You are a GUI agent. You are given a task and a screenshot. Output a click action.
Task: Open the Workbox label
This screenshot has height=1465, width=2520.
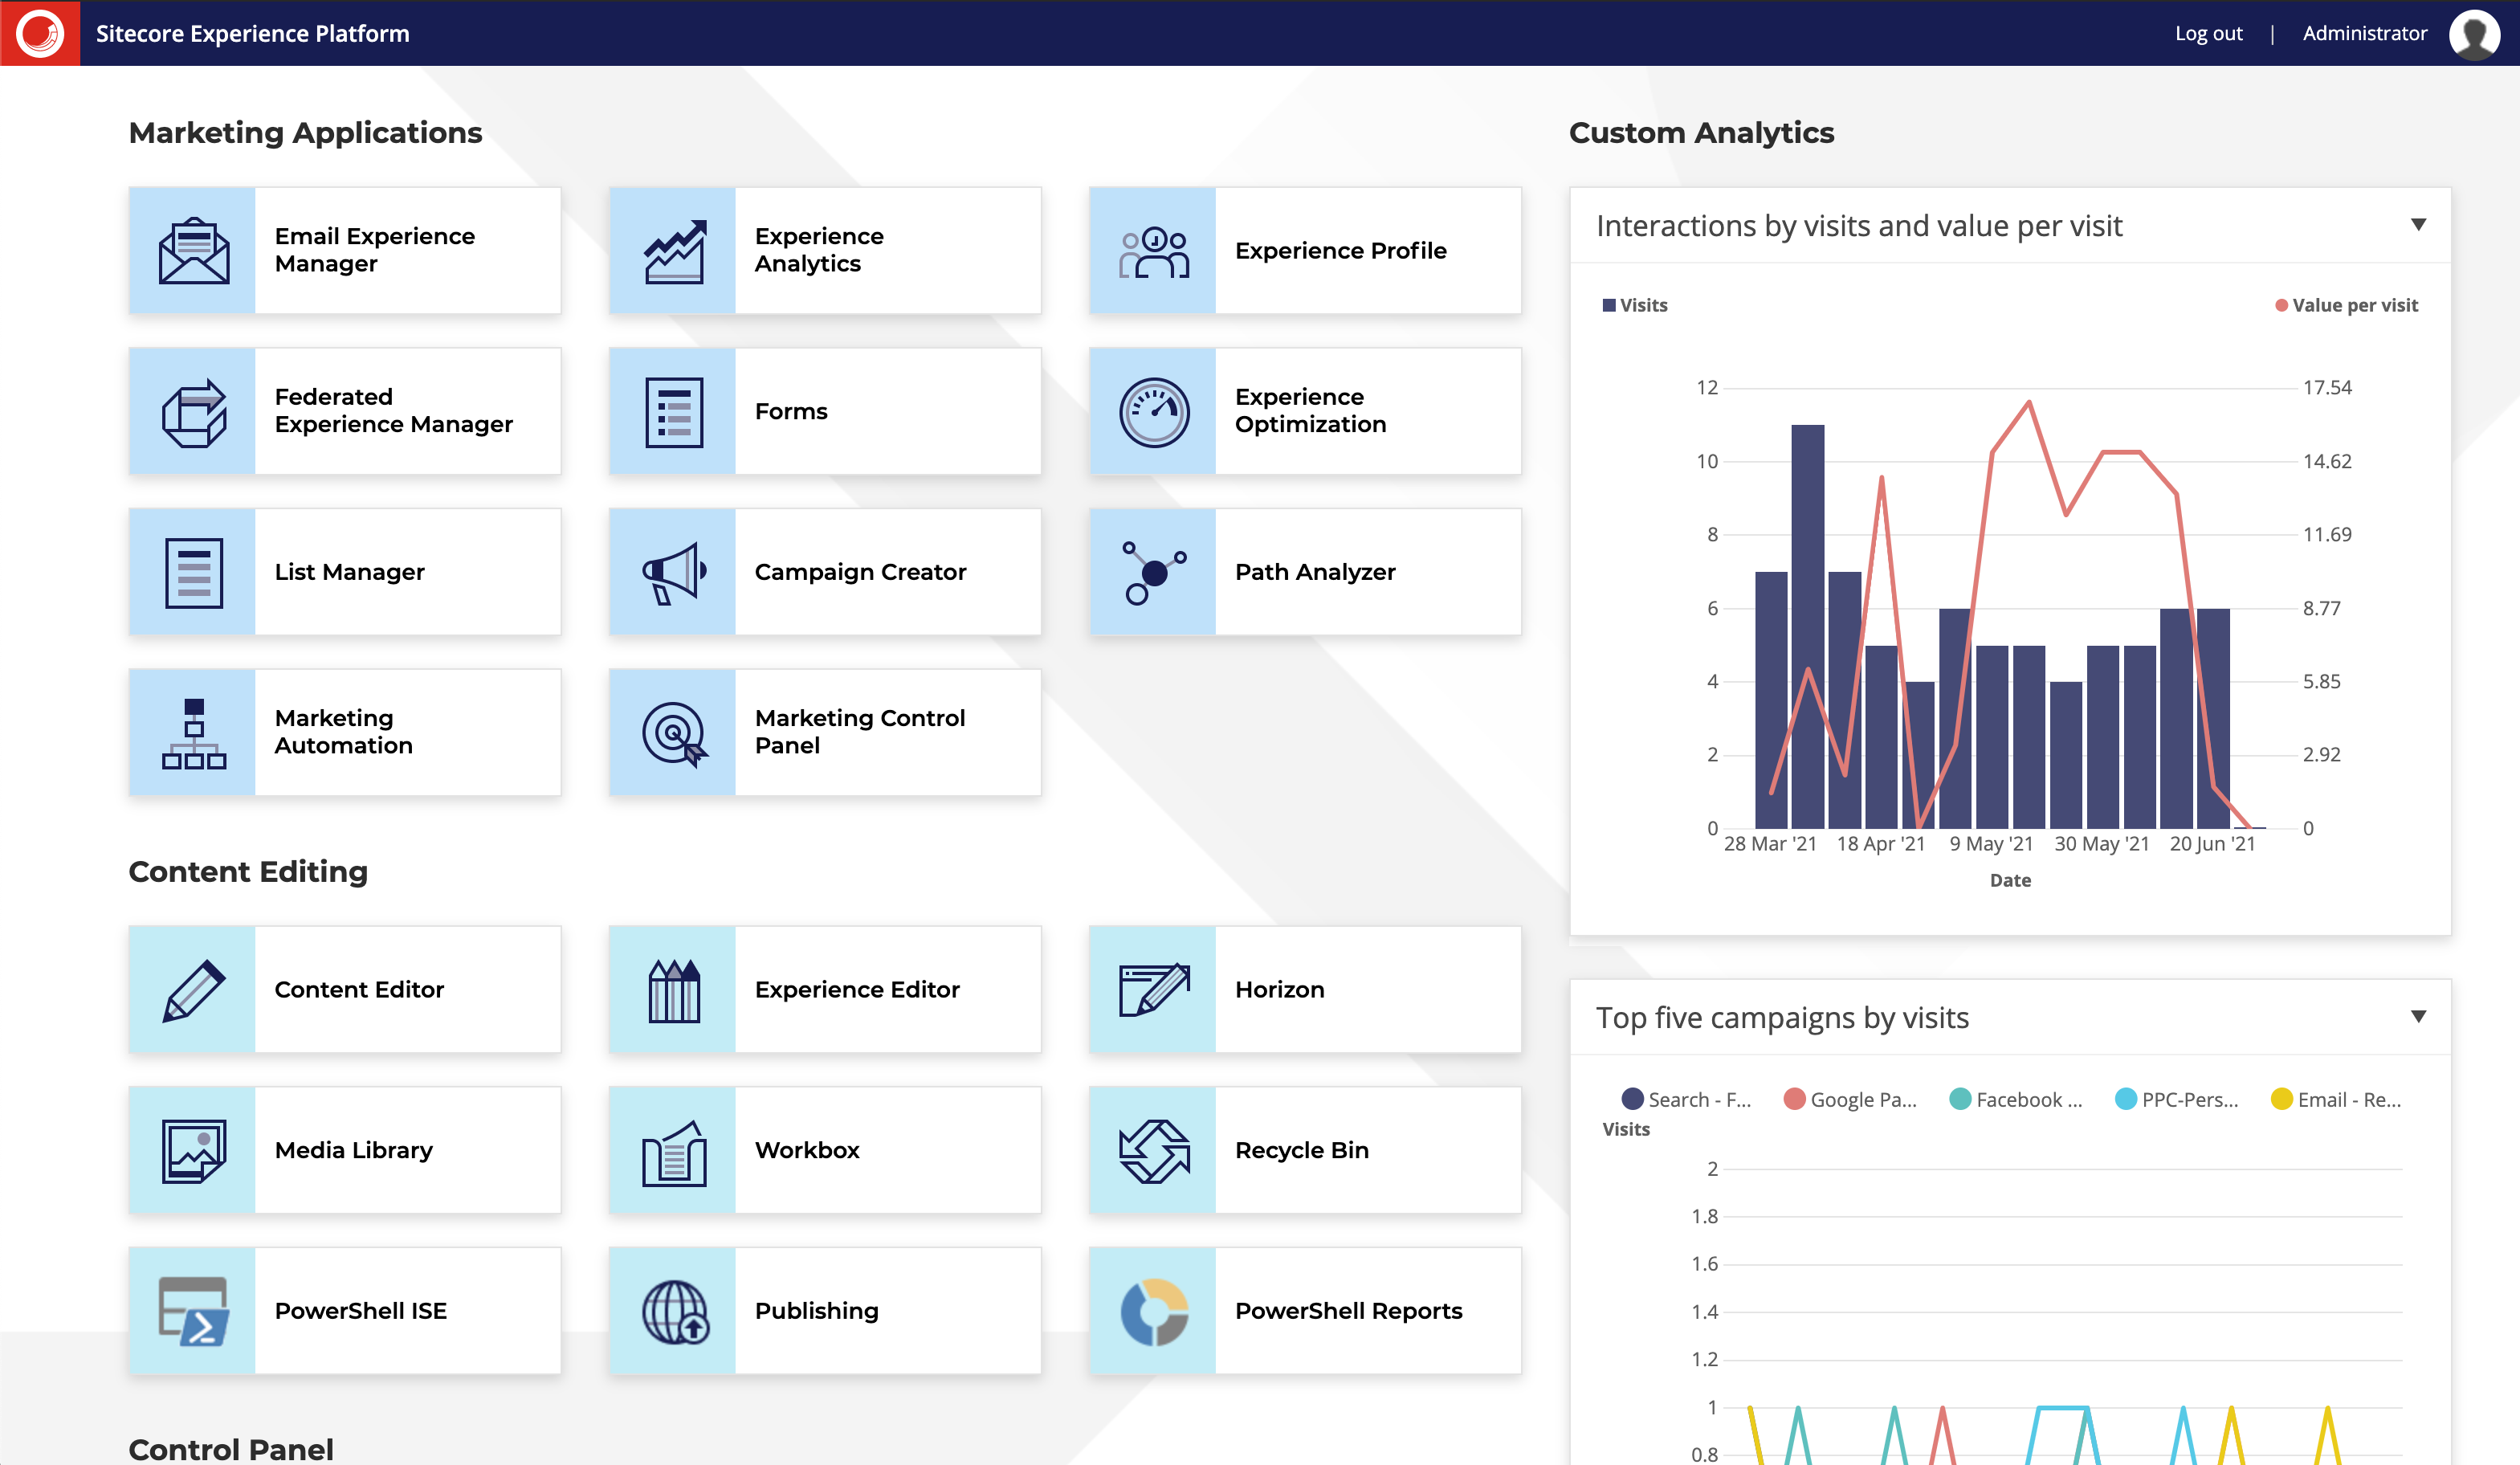coord(807,1150)
